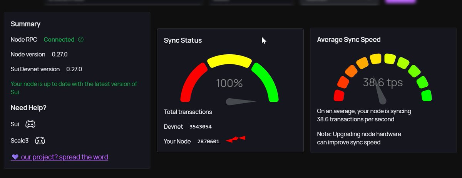
Task: Click the Sui Devnet version value 0.27.0
Action: 74,69
